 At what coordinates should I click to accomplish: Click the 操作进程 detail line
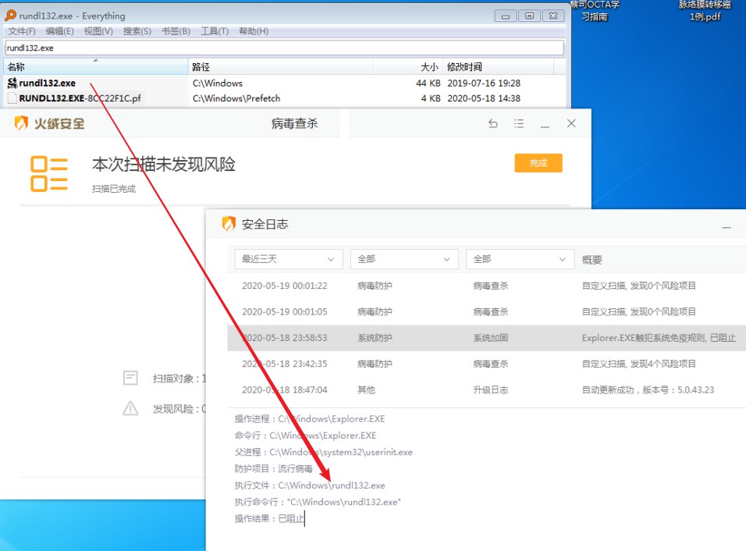pos(310,419)
